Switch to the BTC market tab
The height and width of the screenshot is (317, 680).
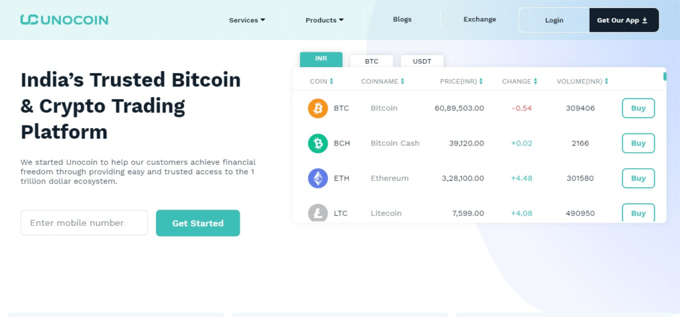pos(372,61)
